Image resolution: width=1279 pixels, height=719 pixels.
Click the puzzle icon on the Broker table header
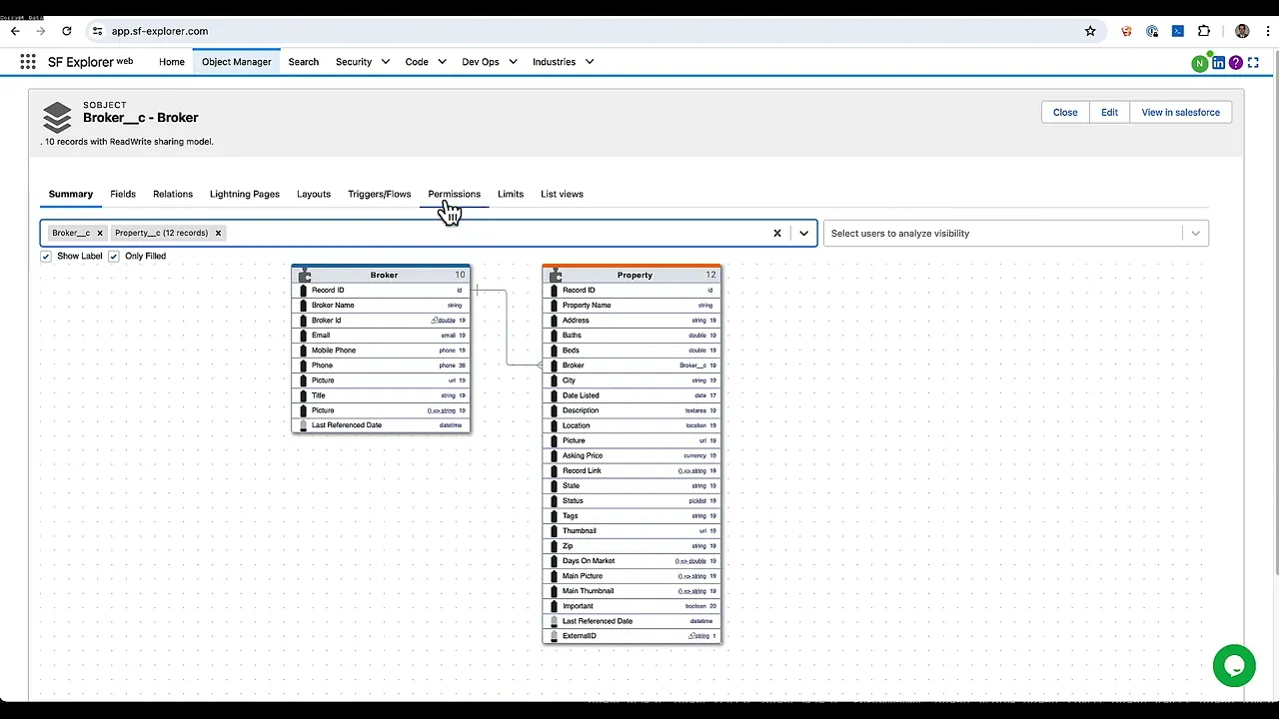coord(305,275)
